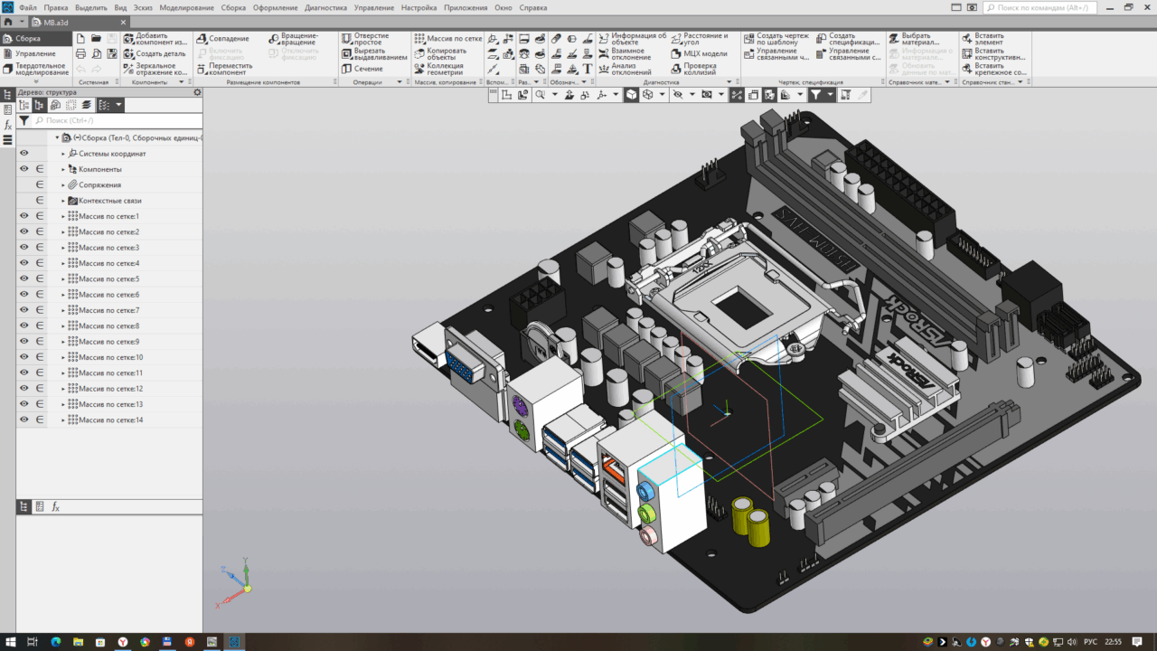Click the filter funnel in tree panel
The image size is (1157, 651).
pyautogui.click(x=24, y=120)
